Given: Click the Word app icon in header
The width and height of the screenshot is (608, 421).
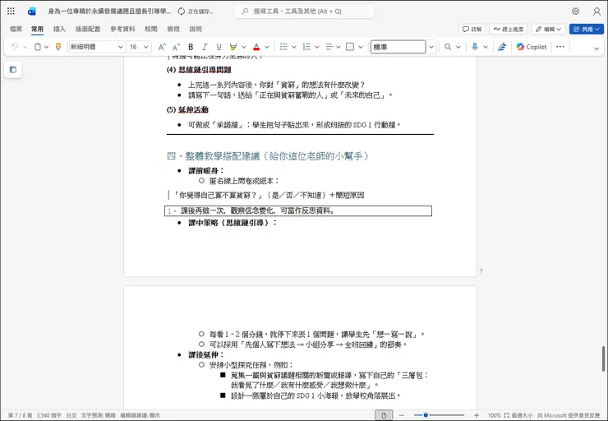Looking at the screenshot, I should [x=32, y=12].
